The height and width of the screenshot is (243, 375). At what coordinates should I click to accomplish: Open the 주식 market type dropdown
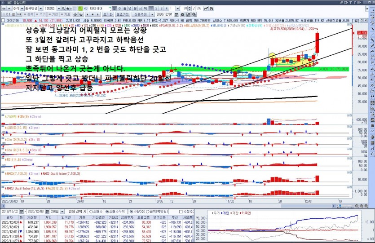coord(18,9)
